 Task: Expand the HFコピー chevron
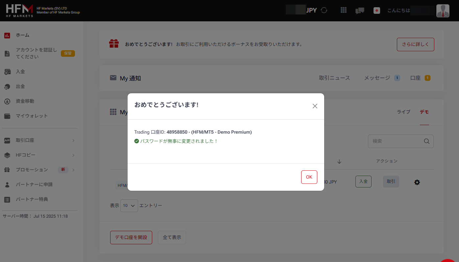pyautogui.click(x=73, y=155)
